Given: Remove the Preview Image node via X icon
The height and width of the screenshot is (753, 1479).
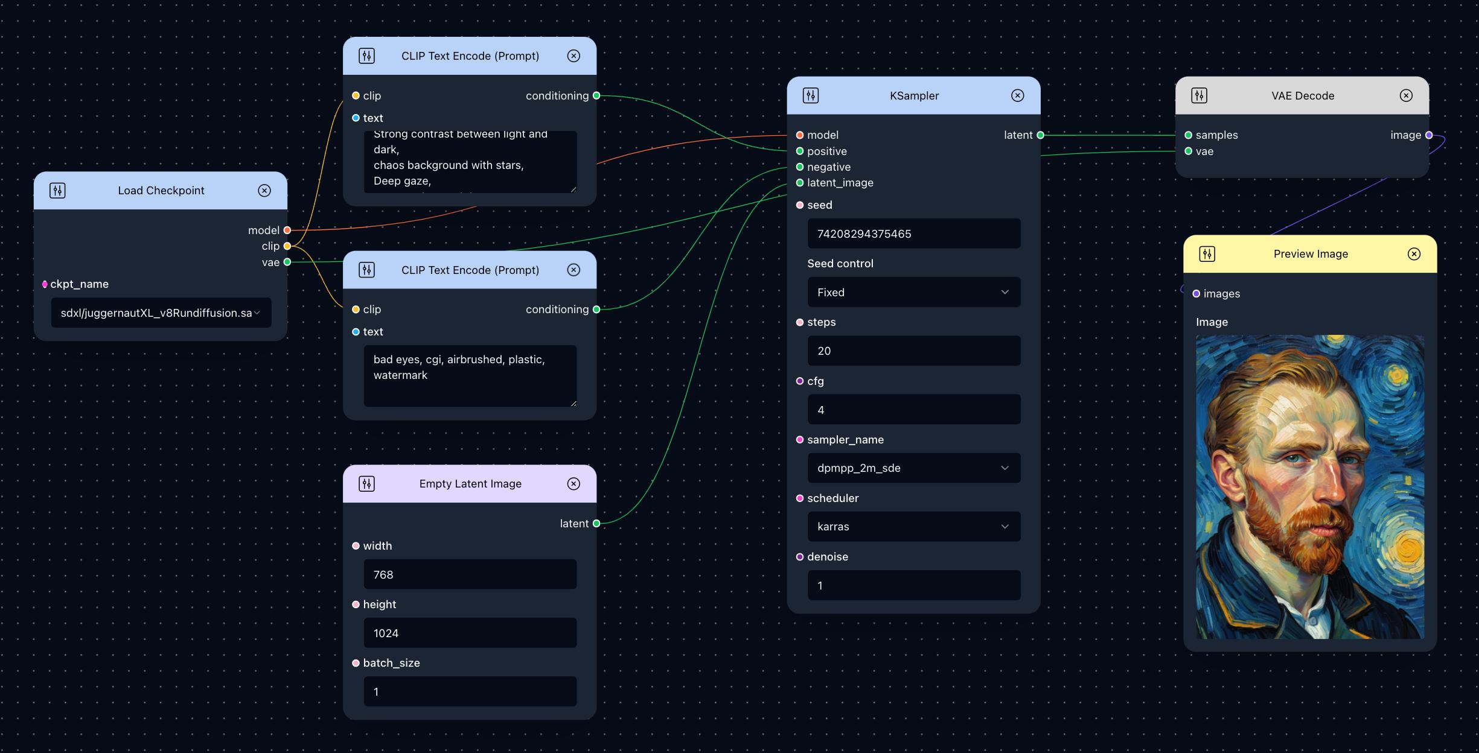Looking at the screenshot, I should click(x=1414, y=254).
